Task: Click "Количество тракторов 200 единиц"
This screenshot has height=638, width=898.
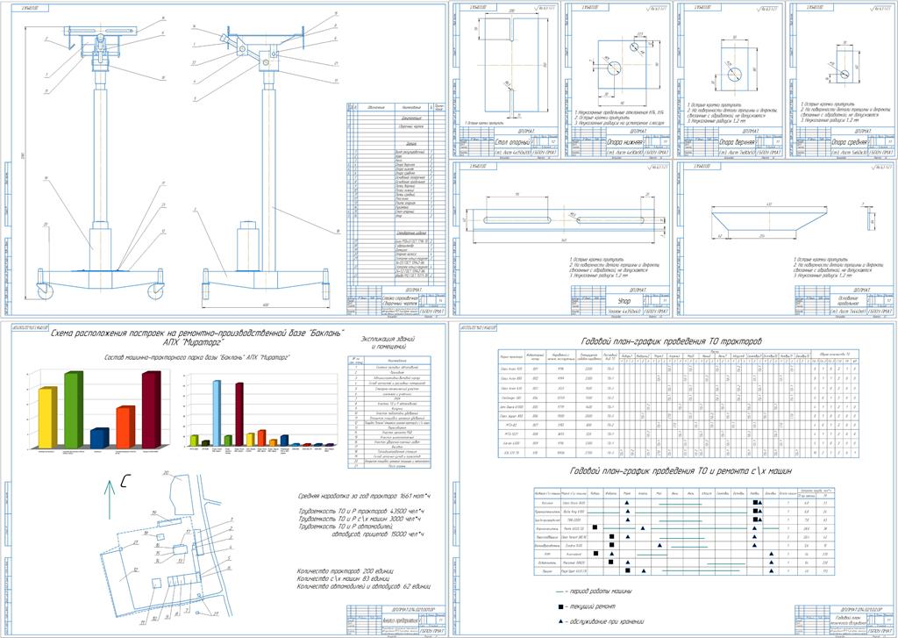Action: (x=345, y=571)
